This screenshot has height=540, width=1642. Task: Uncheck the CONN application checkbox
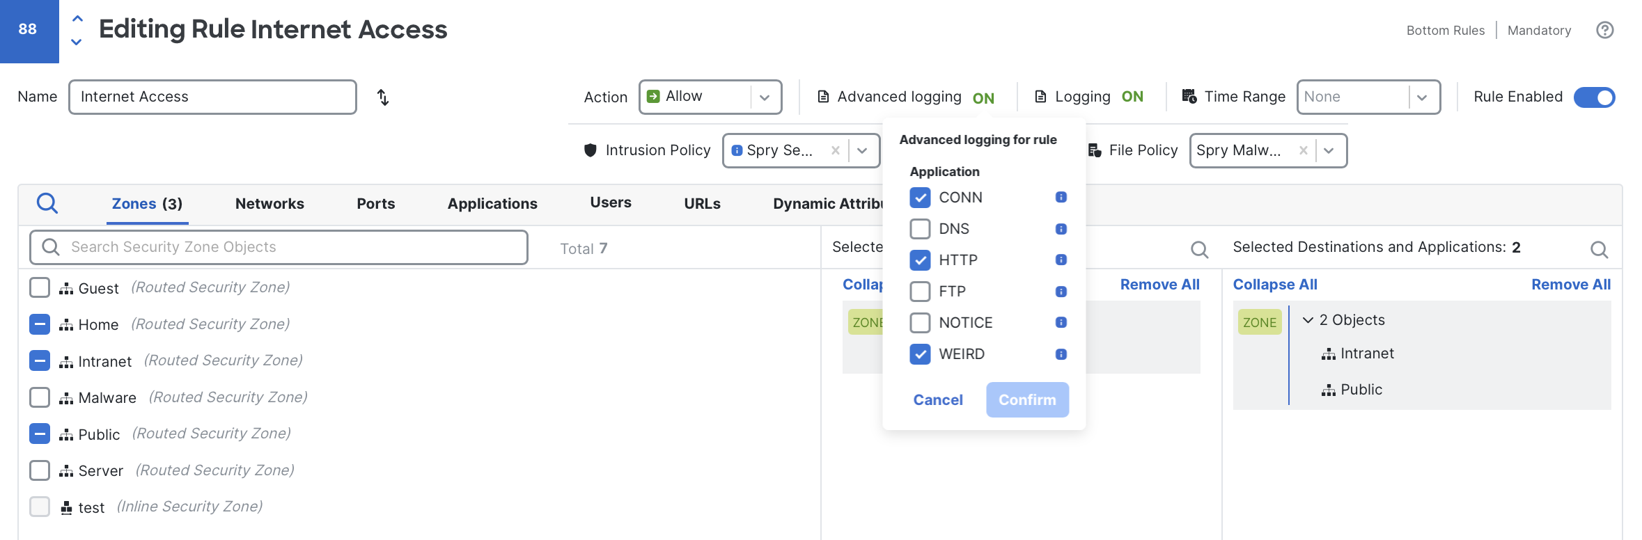pos(920,197)
